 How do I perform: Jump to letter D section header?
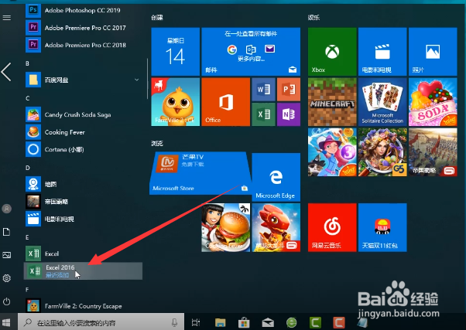[27, 168]
